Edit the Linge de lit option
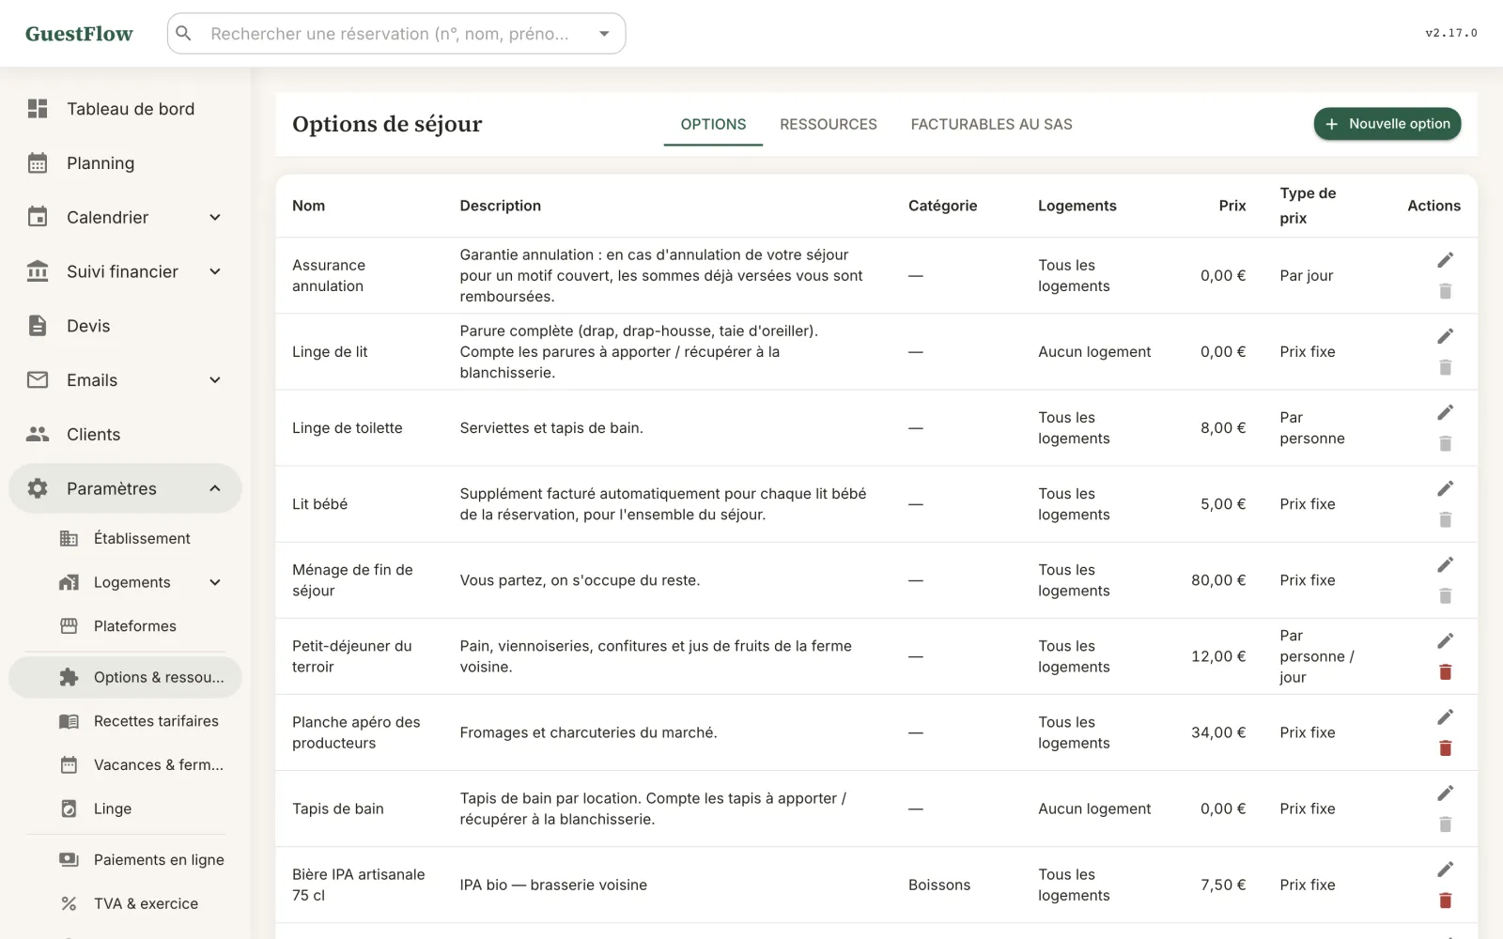Screen dimensions: 1503x939 point(1445,336)
